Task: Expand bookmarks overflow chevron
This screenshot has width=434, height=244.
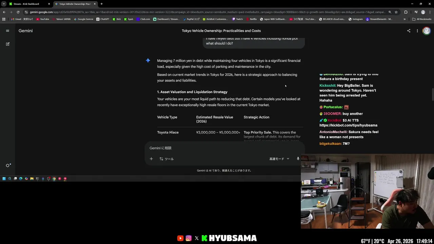Action: (405, 19)
